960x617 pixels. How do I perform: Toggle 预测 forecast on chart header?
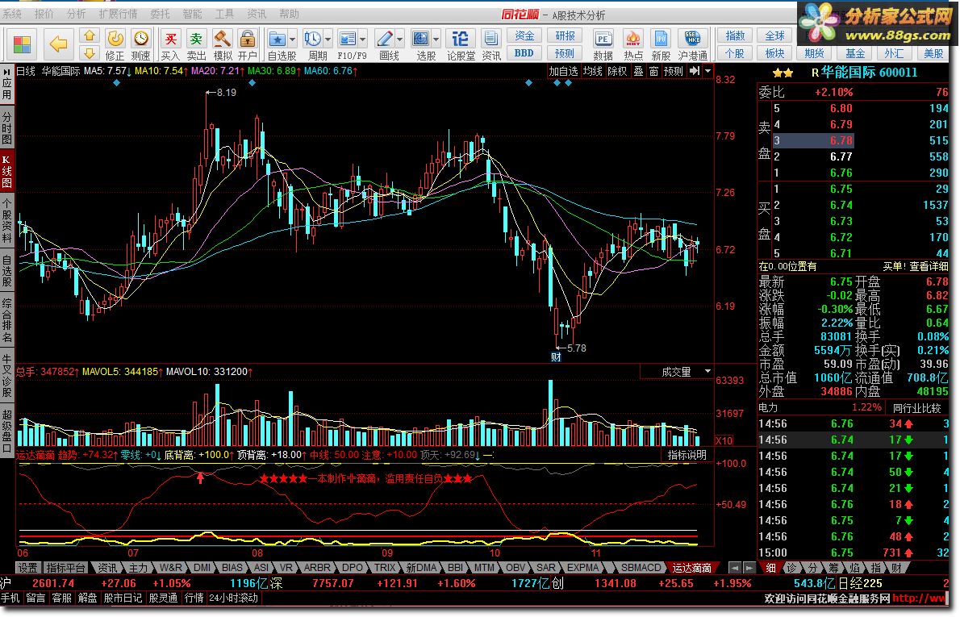[674, 71]
